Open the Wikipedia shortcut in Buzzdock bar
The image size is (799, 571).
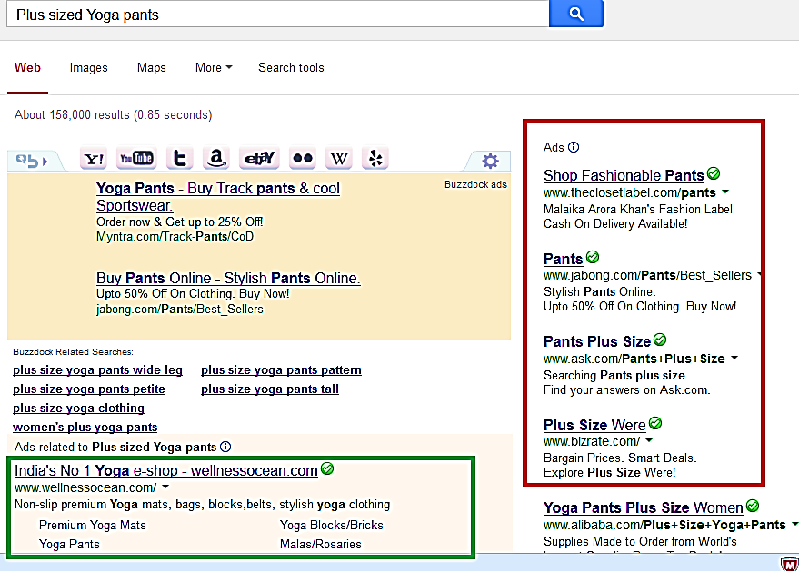click(x=339, y=158)
